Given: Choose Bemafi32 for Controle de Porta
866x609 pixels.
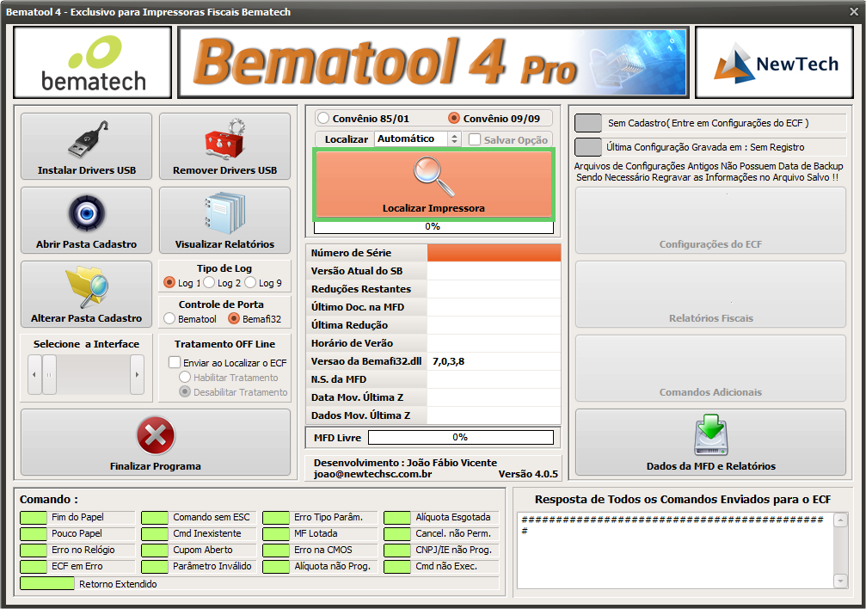Looking at the screenshot, I should tap(234, 318).
